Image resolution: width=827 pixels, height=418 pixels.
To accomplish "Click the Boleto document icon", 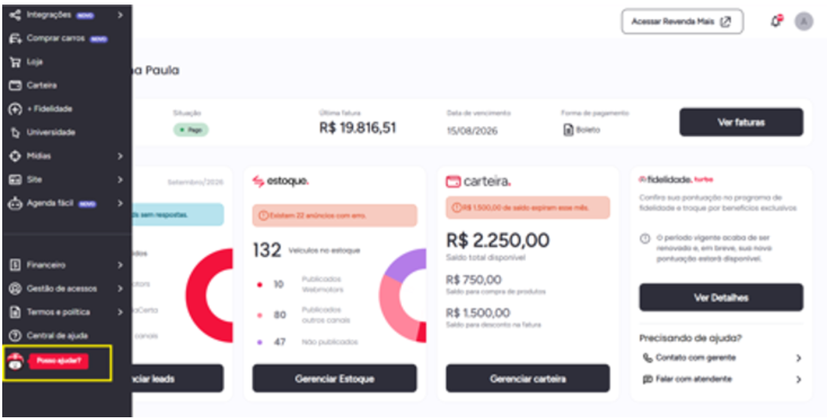I will tap(567, 129).
